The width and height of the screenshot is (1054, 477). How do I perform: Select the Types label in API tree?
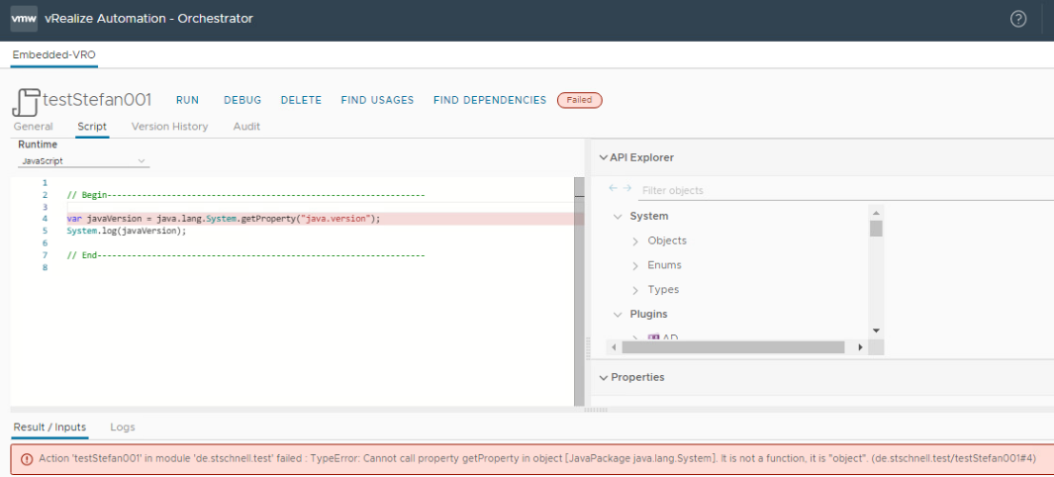(x=663, y=290)
